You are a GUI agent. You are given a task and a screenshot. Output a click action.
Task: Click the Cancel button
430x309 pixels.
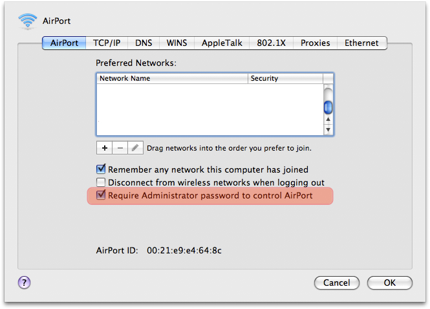coord(336,282)
